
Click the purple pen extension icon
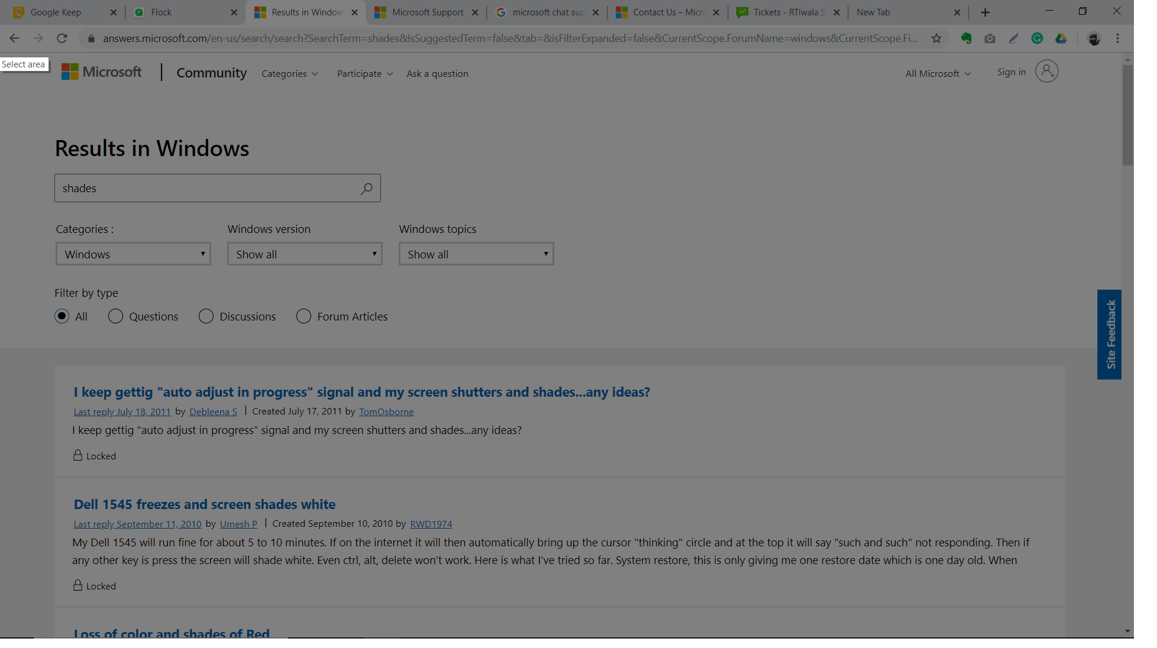click(1014, 38)
